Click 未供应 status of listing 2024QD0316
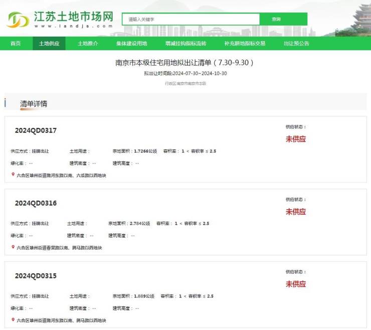 295,212
